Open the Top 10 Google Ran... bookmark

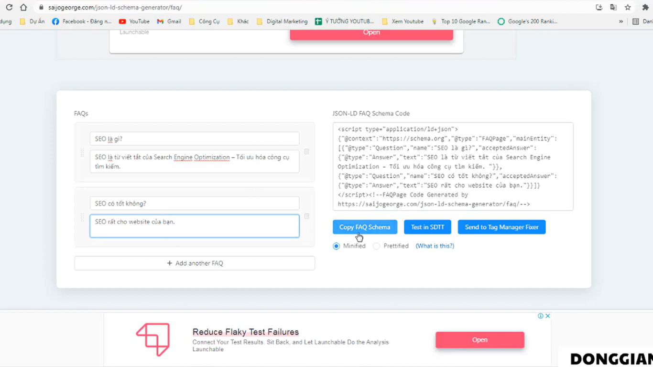461,22
